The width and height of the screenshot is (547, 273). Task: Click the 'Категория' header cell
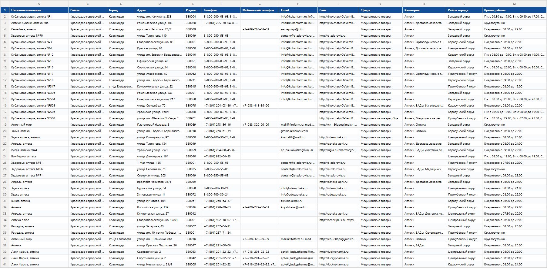pos(424,10)
